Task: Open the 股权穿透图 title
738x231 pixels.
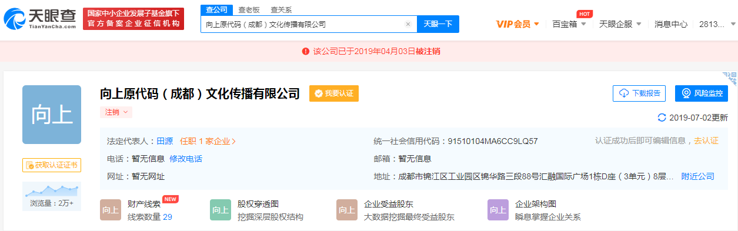Action: [258, 204]
